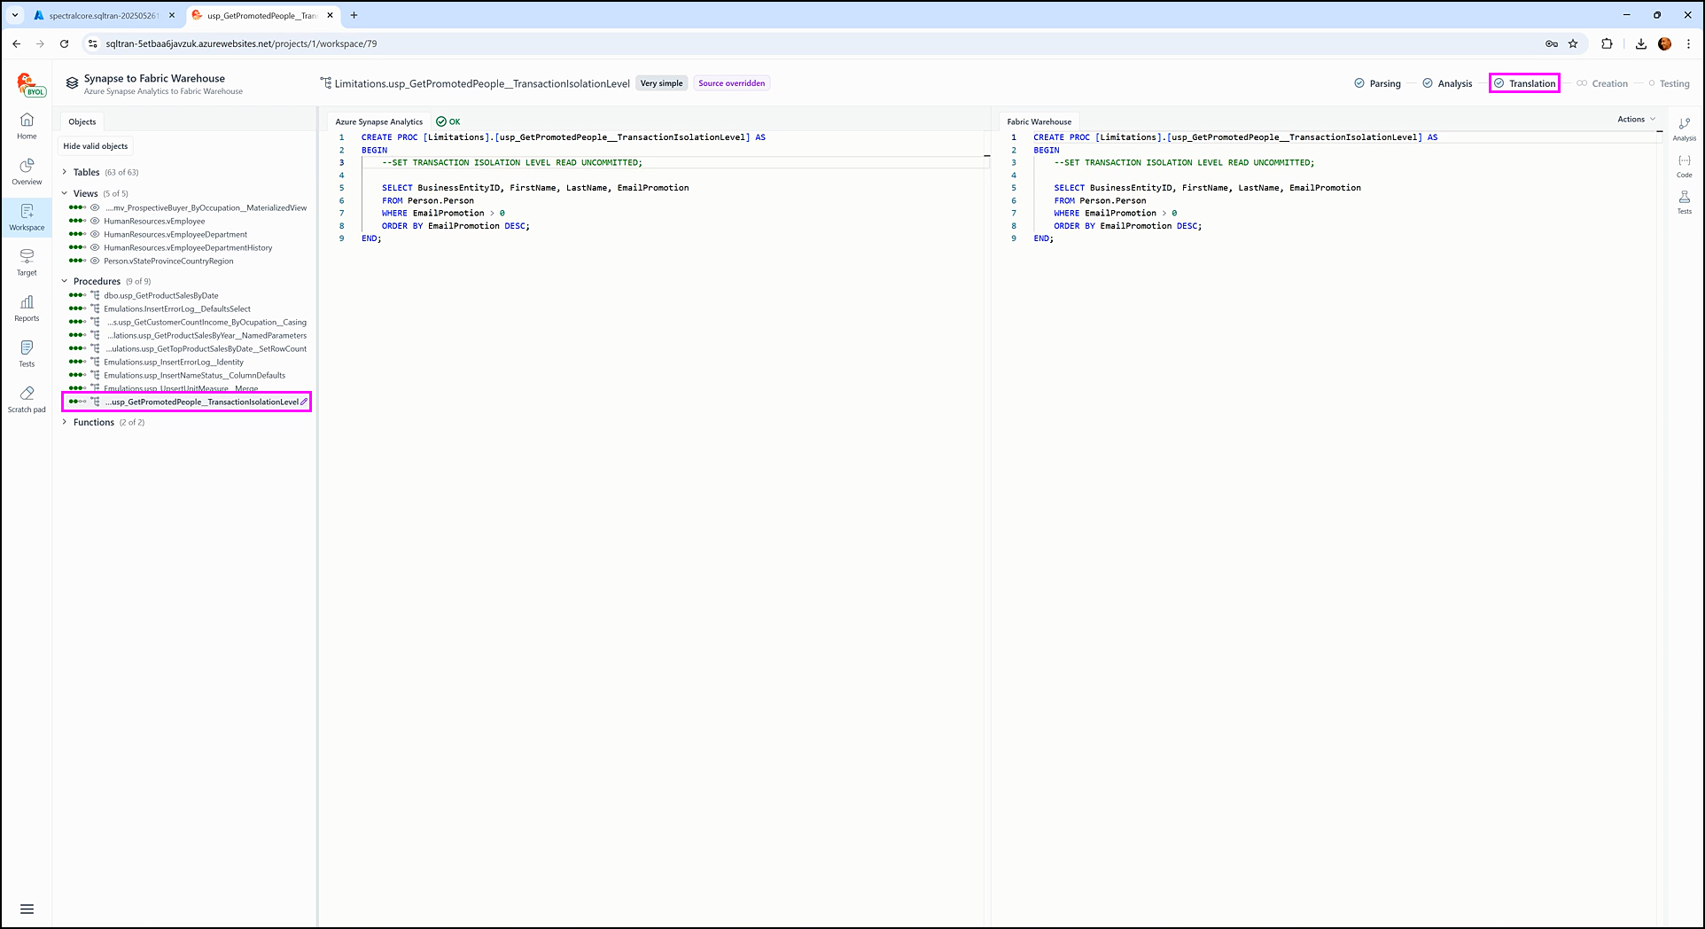
Task: Expand the Tables tree group
Action: coord(65,172)
